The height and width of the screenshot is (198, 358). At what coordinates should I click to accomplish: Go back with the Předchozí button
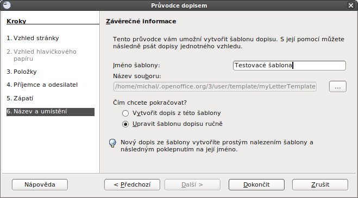tap(132, 184)
